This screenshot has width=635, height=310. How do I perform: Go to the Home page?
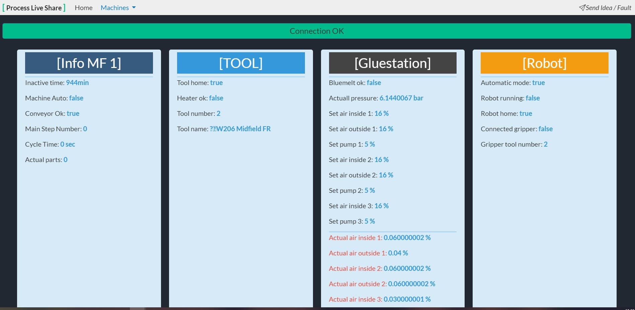pos(84,8)
